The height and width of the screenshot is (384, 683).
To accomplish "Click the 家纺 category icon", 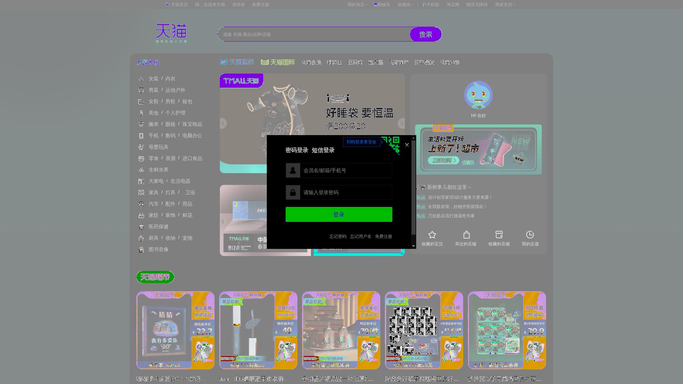I will tap(141, 215).
